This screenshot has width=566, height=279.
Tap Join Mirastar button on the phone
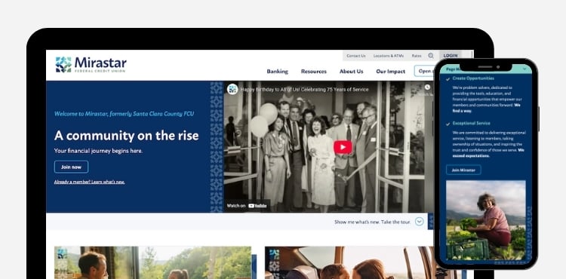[x=463, y=170]
